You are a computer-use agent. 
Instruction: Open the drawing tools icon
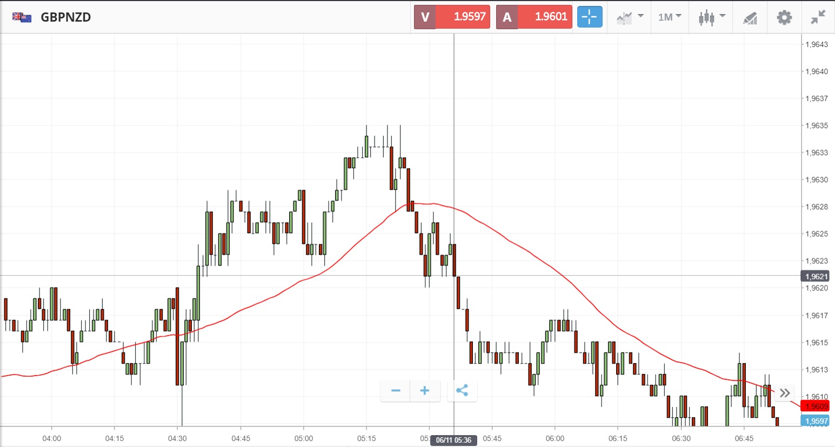[750, 18]
